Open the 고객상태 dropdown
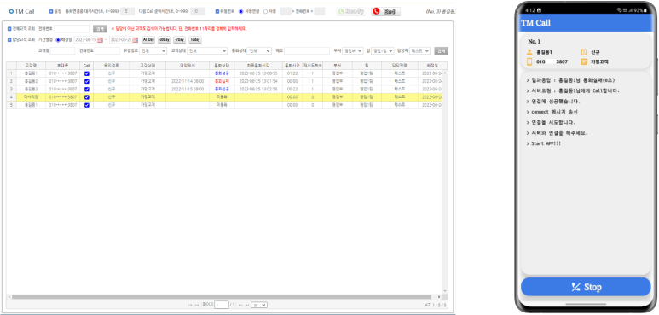This screenshot has width=659, height=315. pos(207,51)
